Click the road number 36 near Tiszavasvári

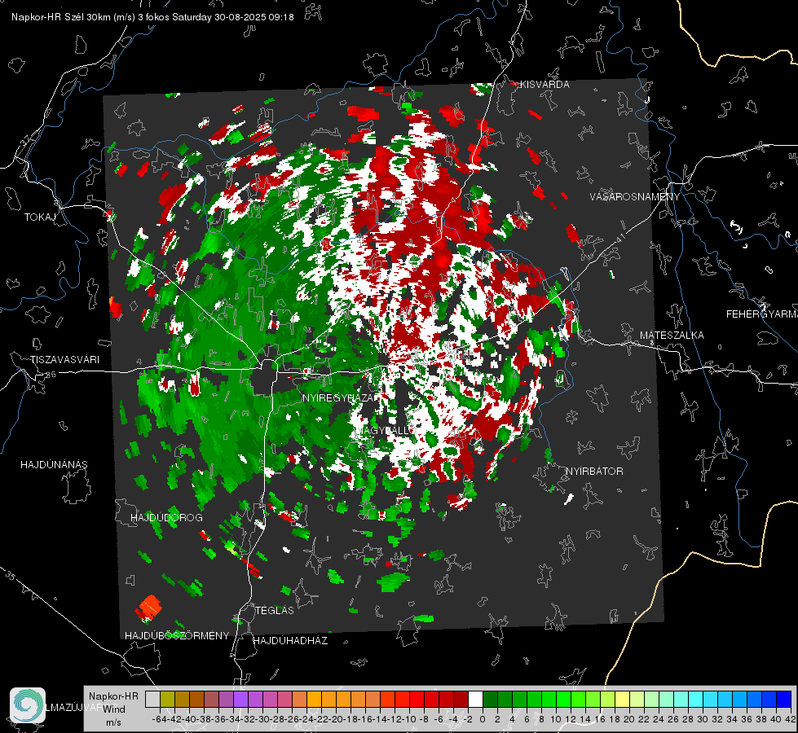pos(51,375)
